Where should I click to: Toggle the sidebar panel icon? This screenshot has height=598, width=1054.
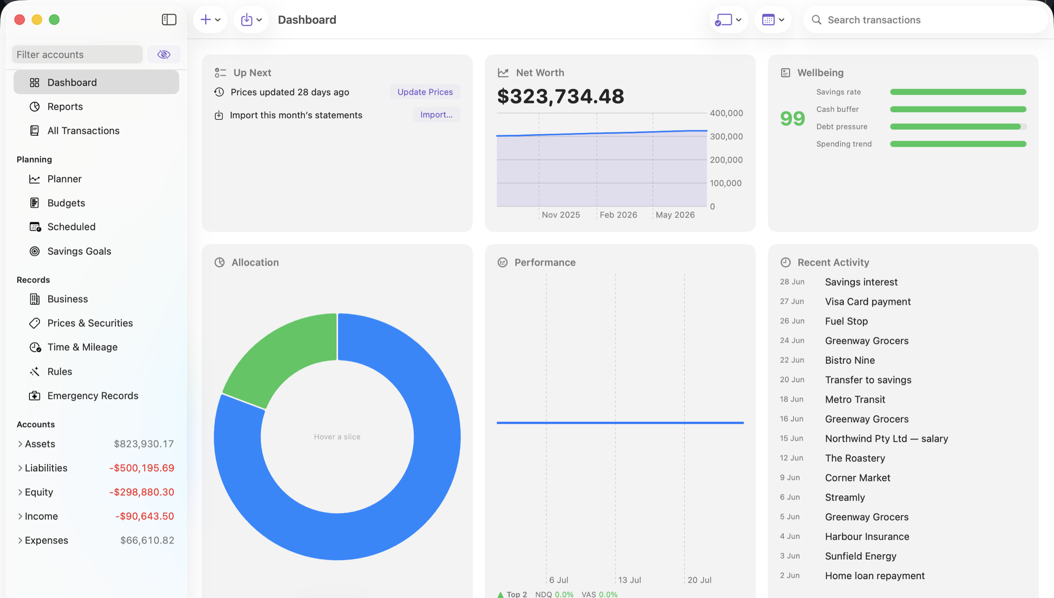click(169, 20)
